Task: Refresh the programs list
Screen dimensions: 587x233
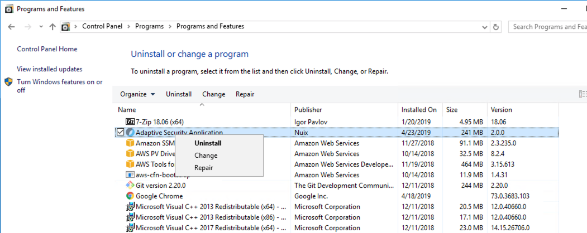Action: coord(496,27)
